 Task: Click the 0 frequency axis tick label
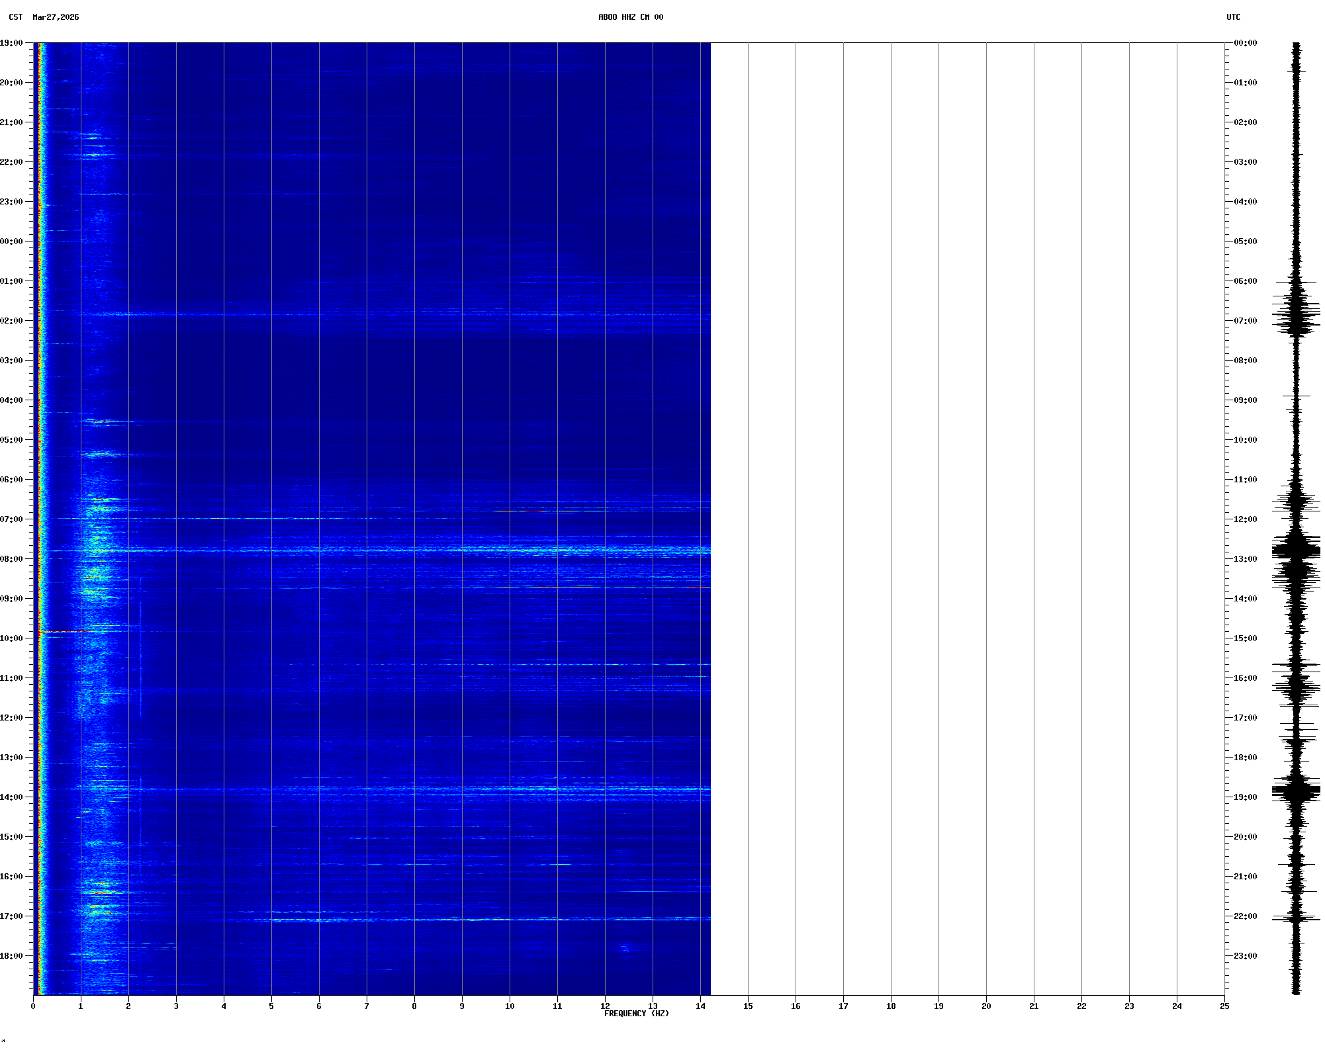click(x=33, y=1006)
